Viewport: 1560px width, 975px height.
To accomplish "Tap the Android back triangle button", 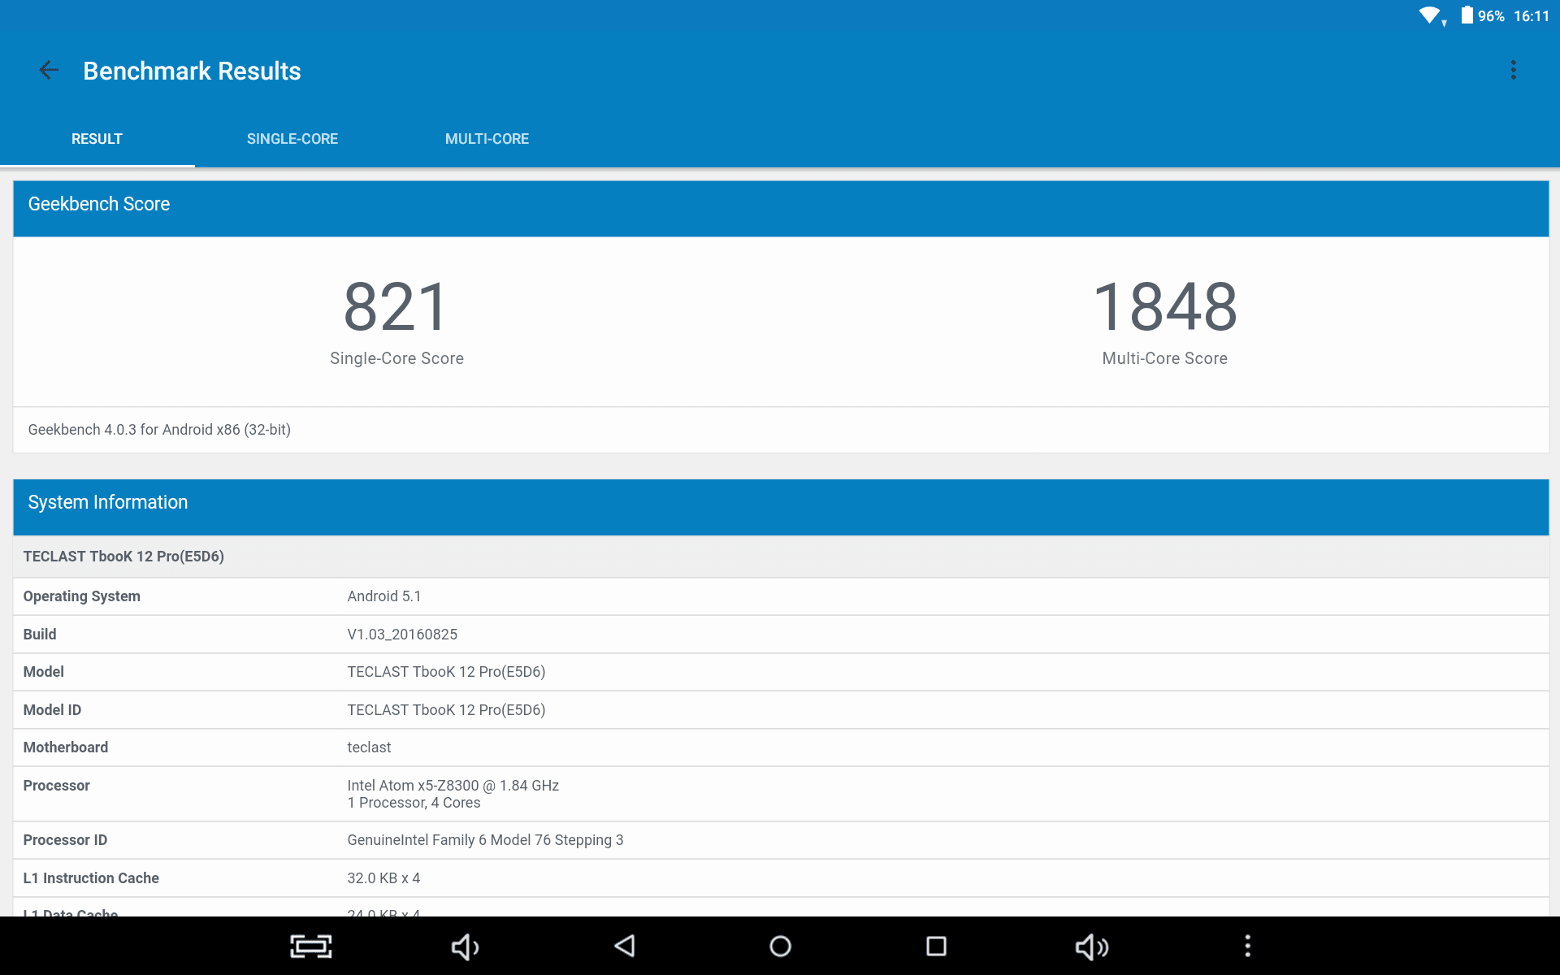I will click(x=624, y=946).
